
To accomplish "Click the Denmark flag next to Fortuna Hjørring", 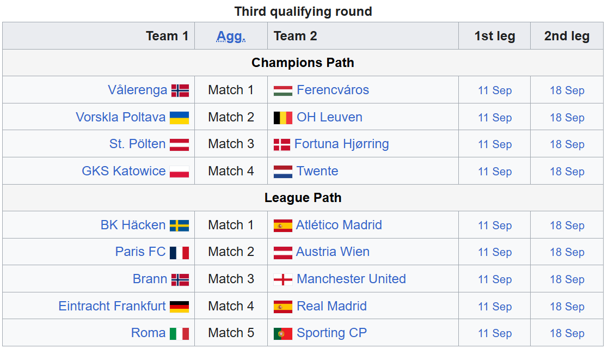I will 282,144.
